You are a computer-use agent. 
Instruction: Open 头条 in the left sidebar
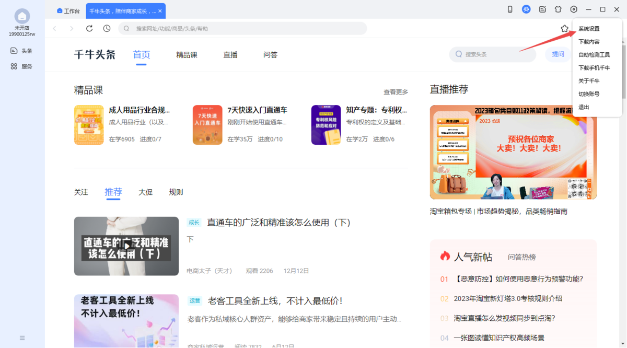tap(22, 51)
